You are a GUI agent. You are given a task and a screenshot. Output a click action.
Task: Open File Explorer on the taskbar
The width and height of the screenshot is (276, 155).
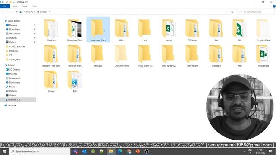[x=111, y=151]
